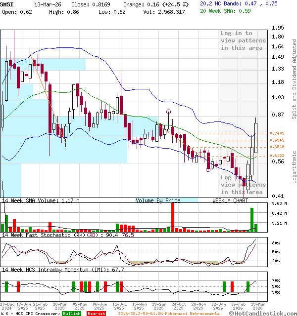Click the 0.6022 Fibonacci price label

pos(278,156)
